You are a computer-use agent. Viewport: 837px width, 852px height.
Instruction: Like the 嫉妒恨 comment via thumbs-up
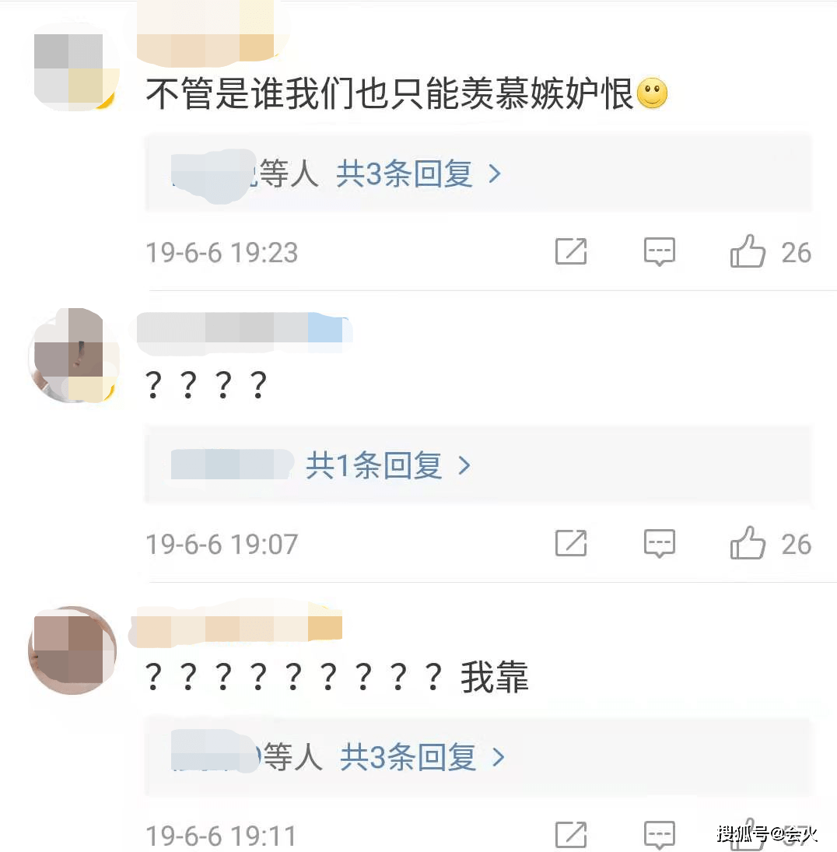748,251
